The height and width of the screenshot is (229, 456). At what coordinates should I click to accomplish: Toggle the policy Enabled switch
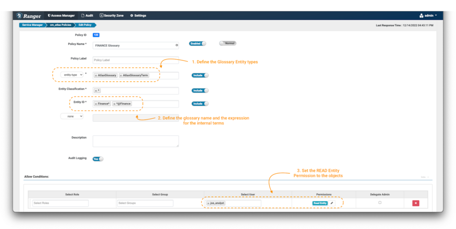[x=198, y=44]
